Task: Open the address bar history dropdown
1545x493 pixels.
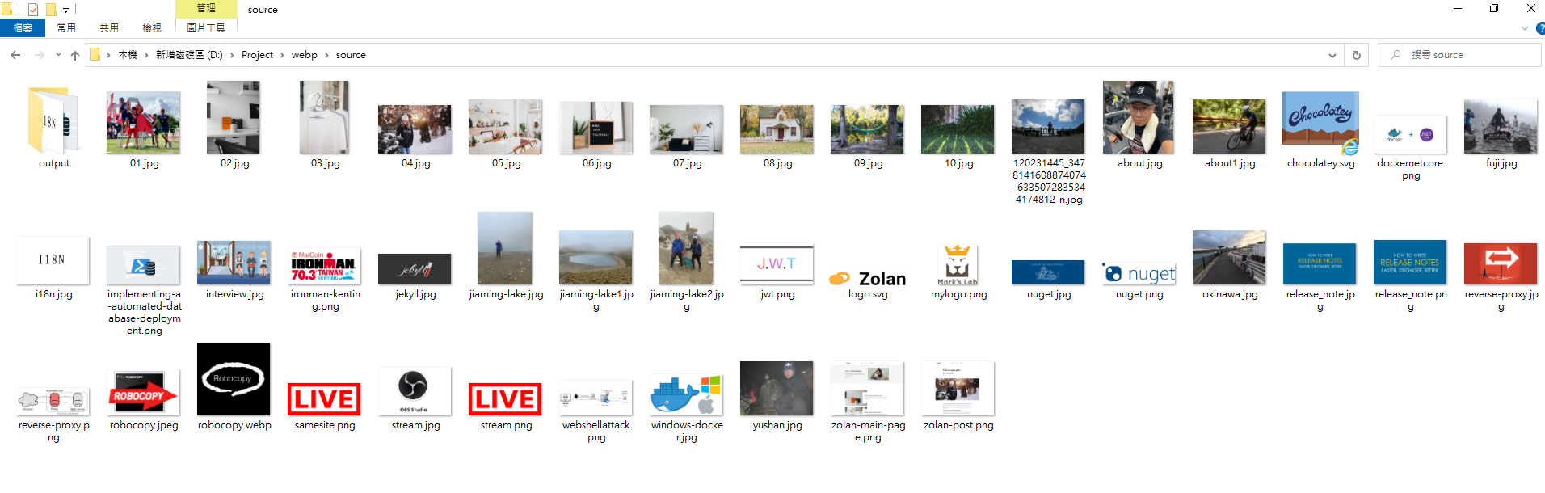Action: point(1332,55)
